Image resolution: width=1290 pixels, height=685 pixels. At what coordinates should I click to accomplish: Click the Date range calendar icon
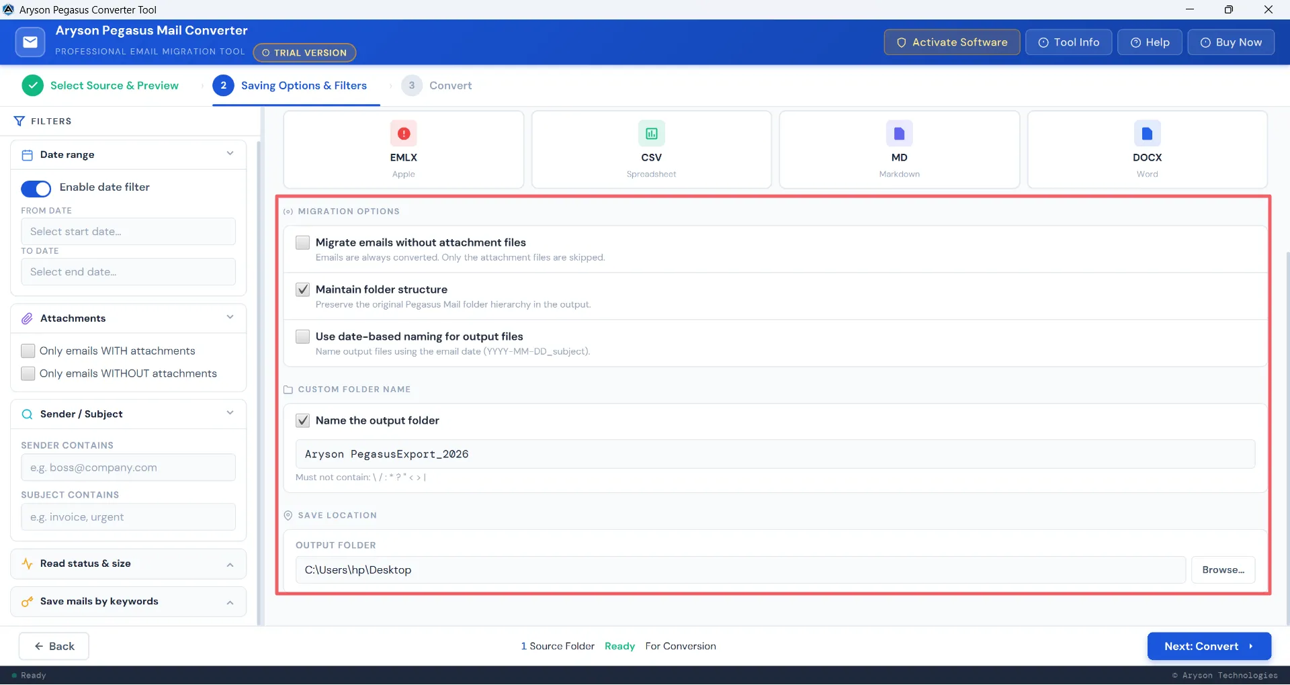pos(27,155)
